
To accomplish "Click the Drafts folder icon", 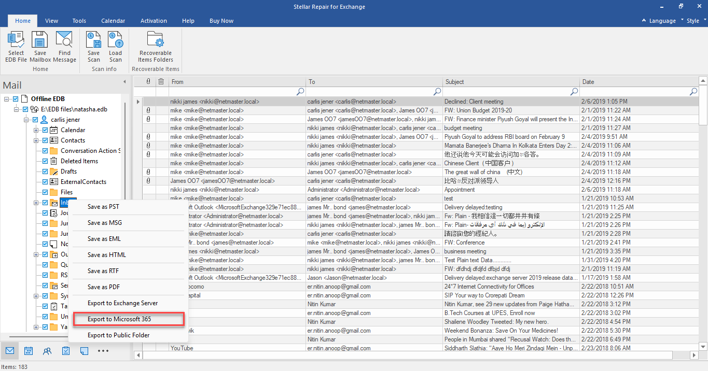I will pyautogui.click(x=54, y=172).
